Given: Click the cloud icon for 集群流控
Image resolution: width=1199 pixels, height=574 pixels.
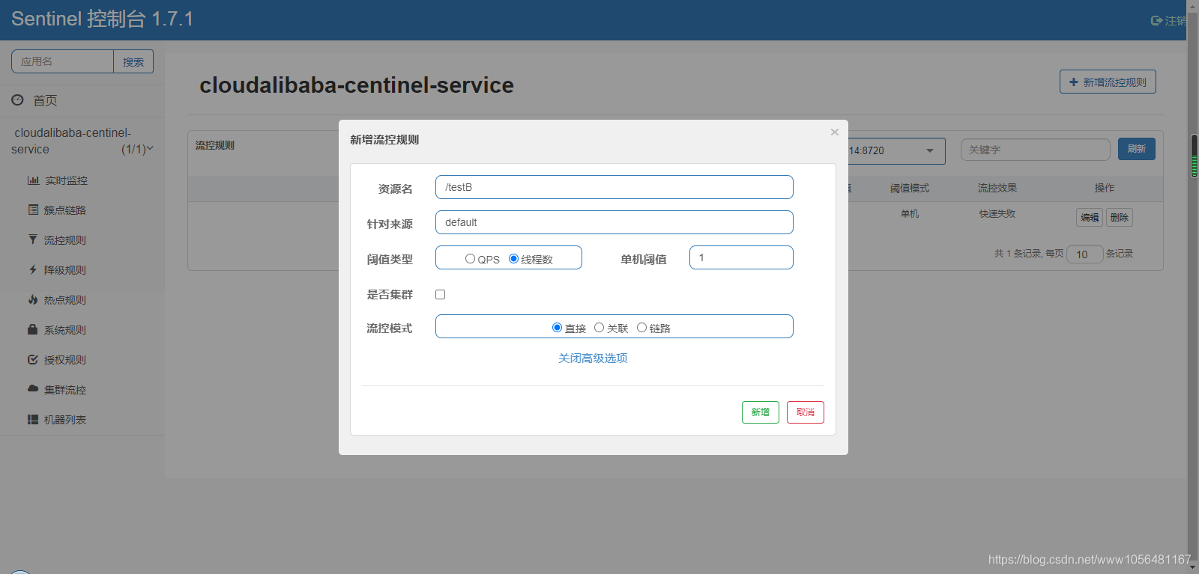Looking at the screenshot, I should point(33,389).
